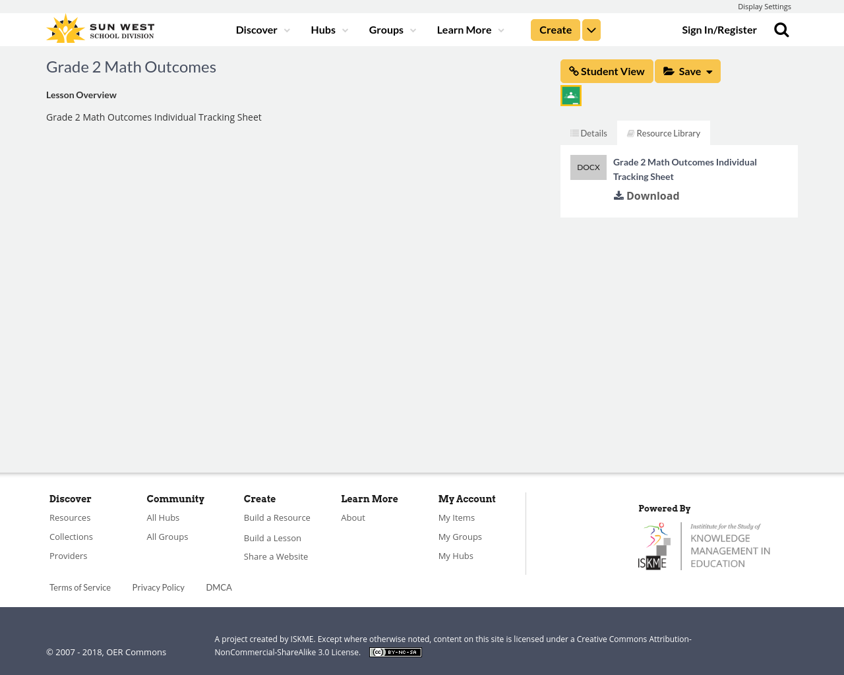Click the 2007 - 2018 OER Commons copyright text
The width and height of the screenshot is (844, 675).
pyautogui.click(x=106, y=653)
